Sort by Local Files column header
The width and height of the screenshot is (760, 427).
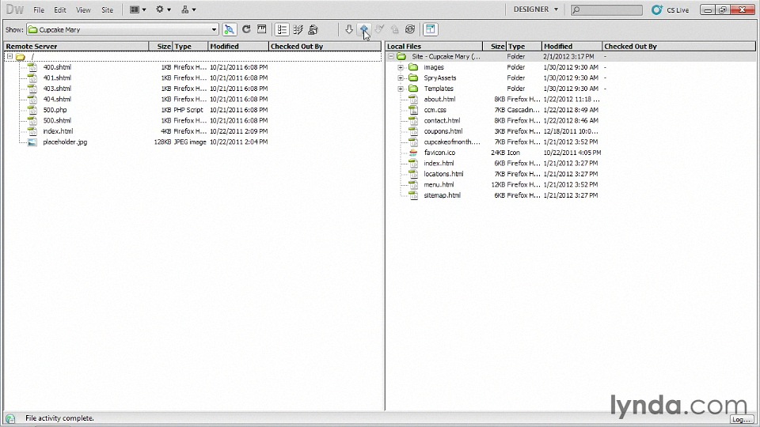[434, 47]
